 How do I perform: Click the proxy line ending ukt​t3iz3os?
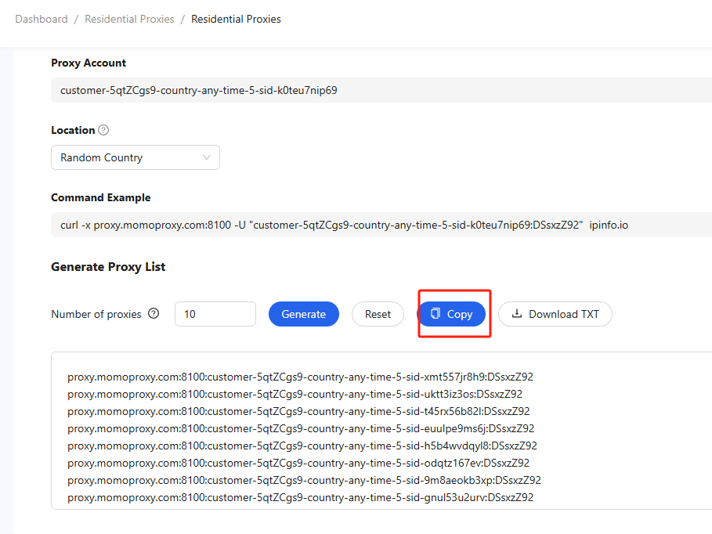coord(295,394)
